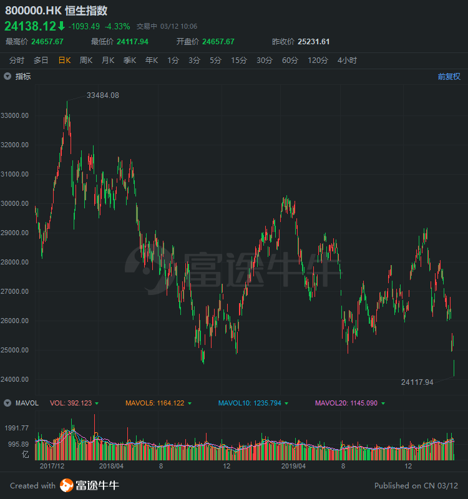Select the 多日 multi-day tab
The height and width of the screenshot is (499, 468).
[41, 61]
